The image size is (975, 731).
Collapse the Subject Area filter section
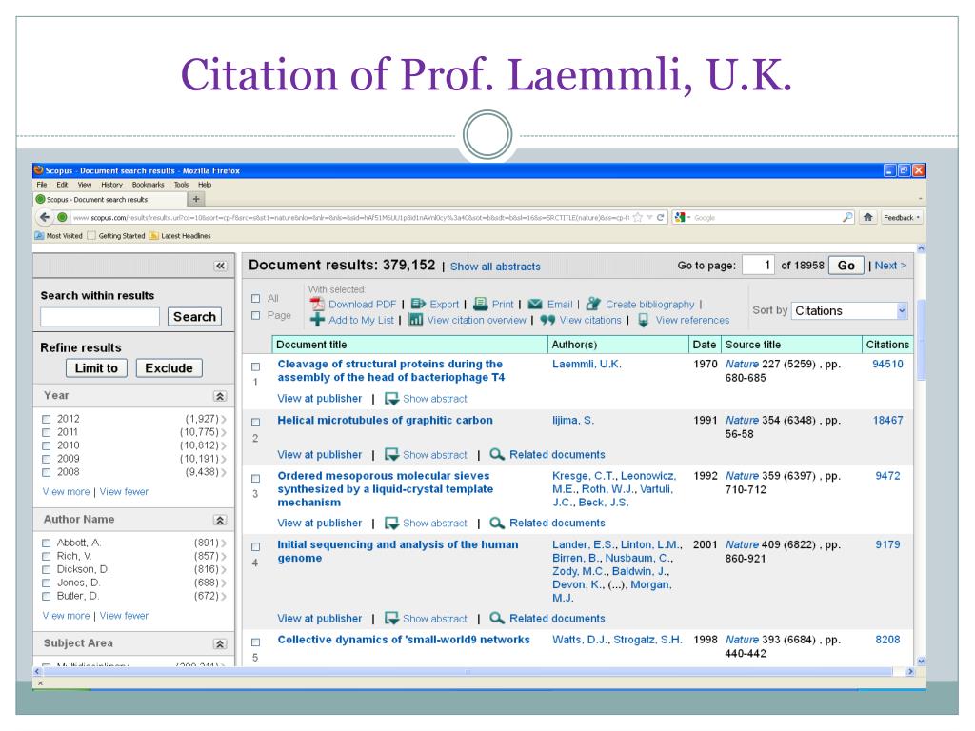[220, 644]
